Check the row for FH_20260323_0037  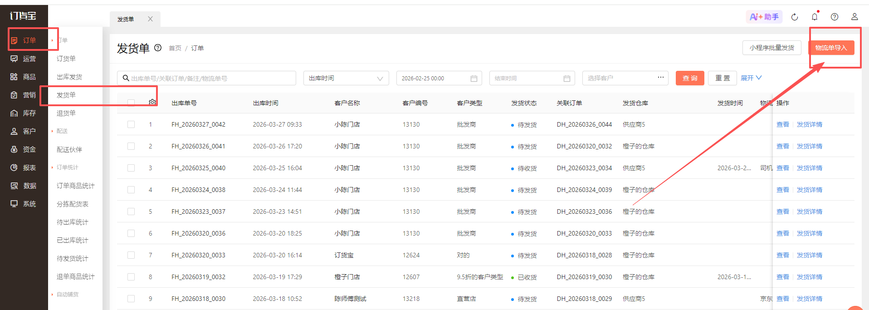point(131,212)
